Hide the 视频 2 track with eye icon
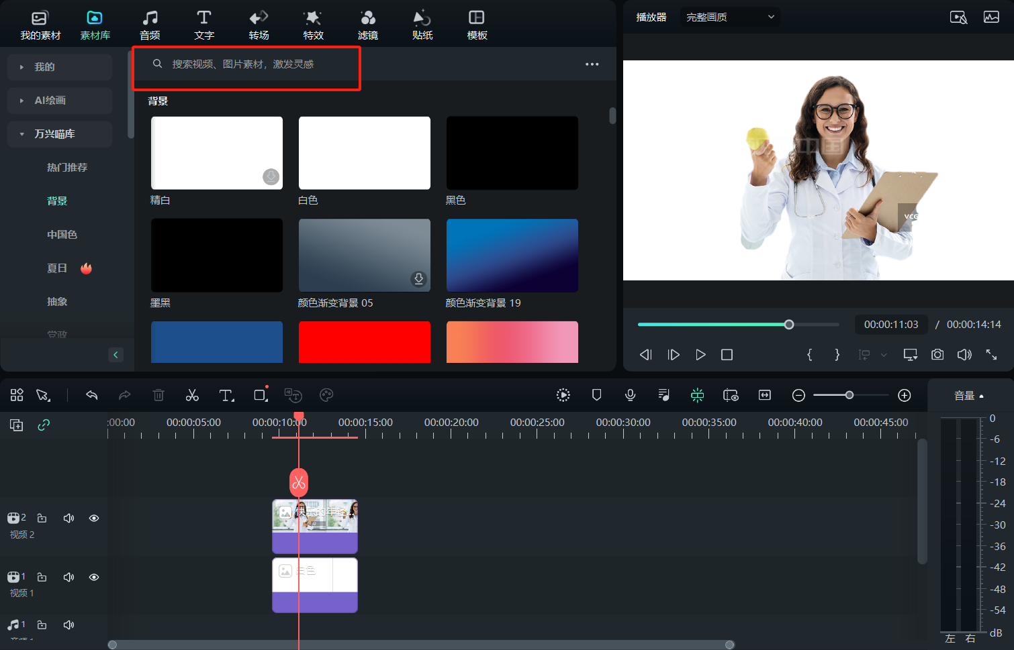 94,518
